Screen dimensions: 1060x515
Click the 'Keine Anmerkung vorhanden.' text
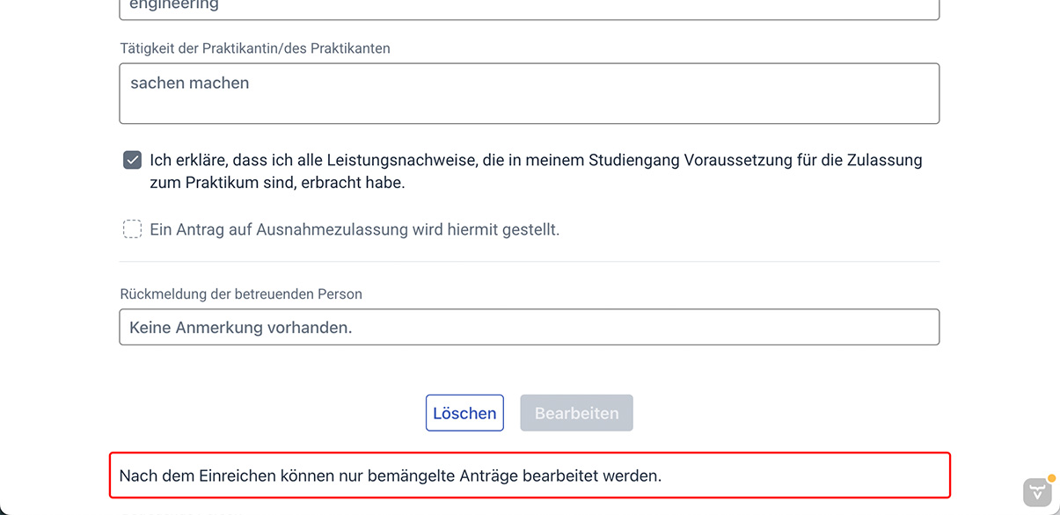(x=241, y=328)
